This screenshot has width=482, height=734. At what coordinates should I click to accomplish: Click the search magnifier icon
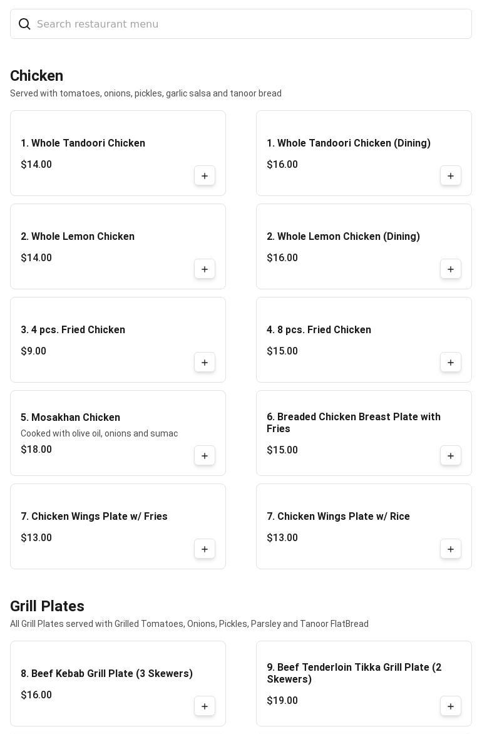tap(24, 24)
